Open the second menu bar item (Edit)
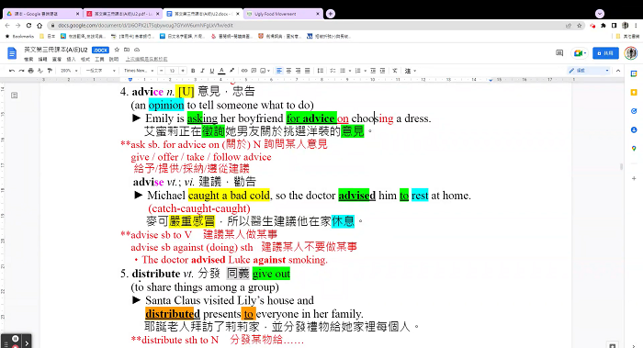This screenshot has height=348, width=643. [42, 59]
